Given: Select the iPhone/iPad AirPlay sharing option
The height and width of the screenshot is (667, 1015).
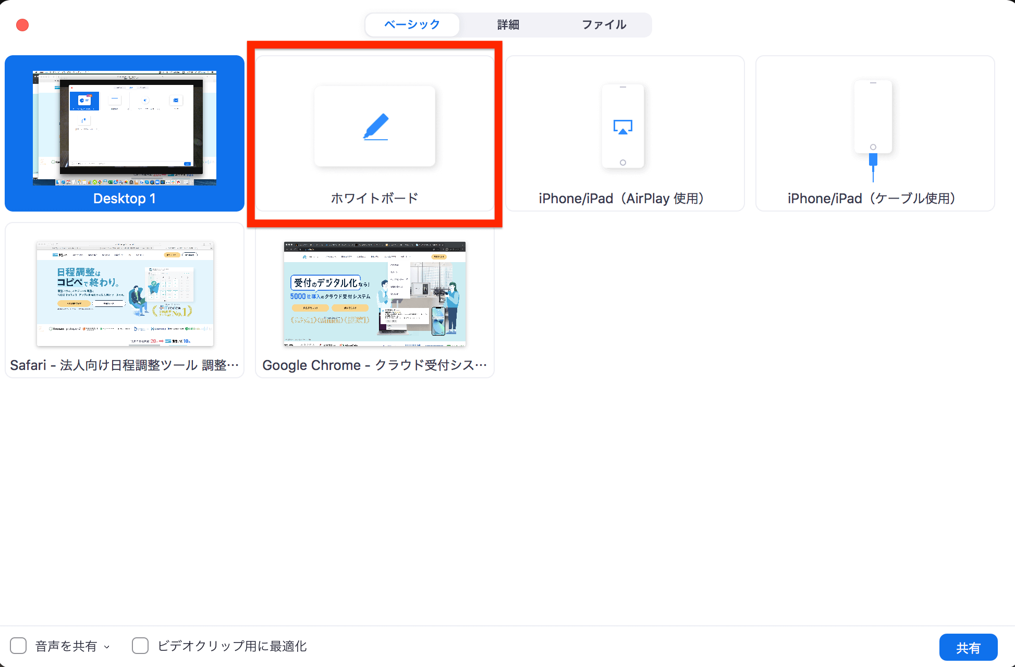Looking at the screenshot, I should point(624,133).
